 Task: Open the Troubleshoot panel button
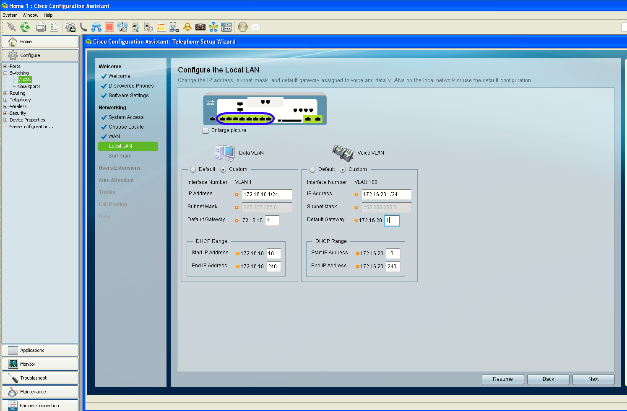click(40, 378)
